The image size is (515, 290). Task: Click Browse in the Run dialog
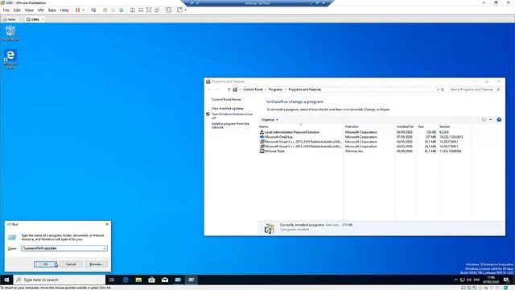coord(96,264)
